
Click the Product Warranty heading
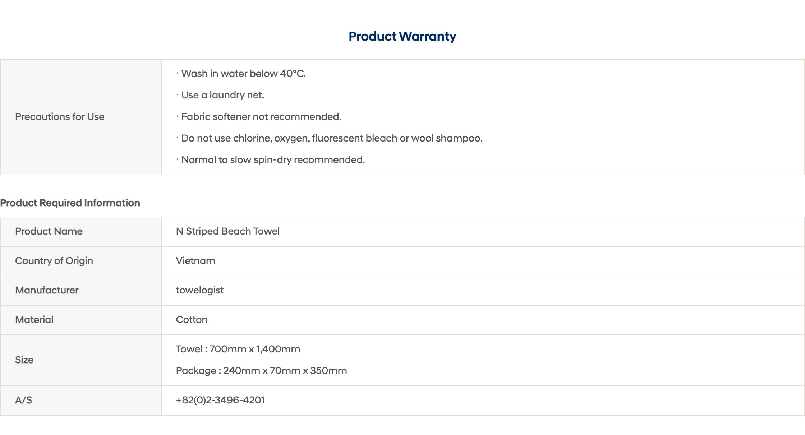tap(402, 36)
